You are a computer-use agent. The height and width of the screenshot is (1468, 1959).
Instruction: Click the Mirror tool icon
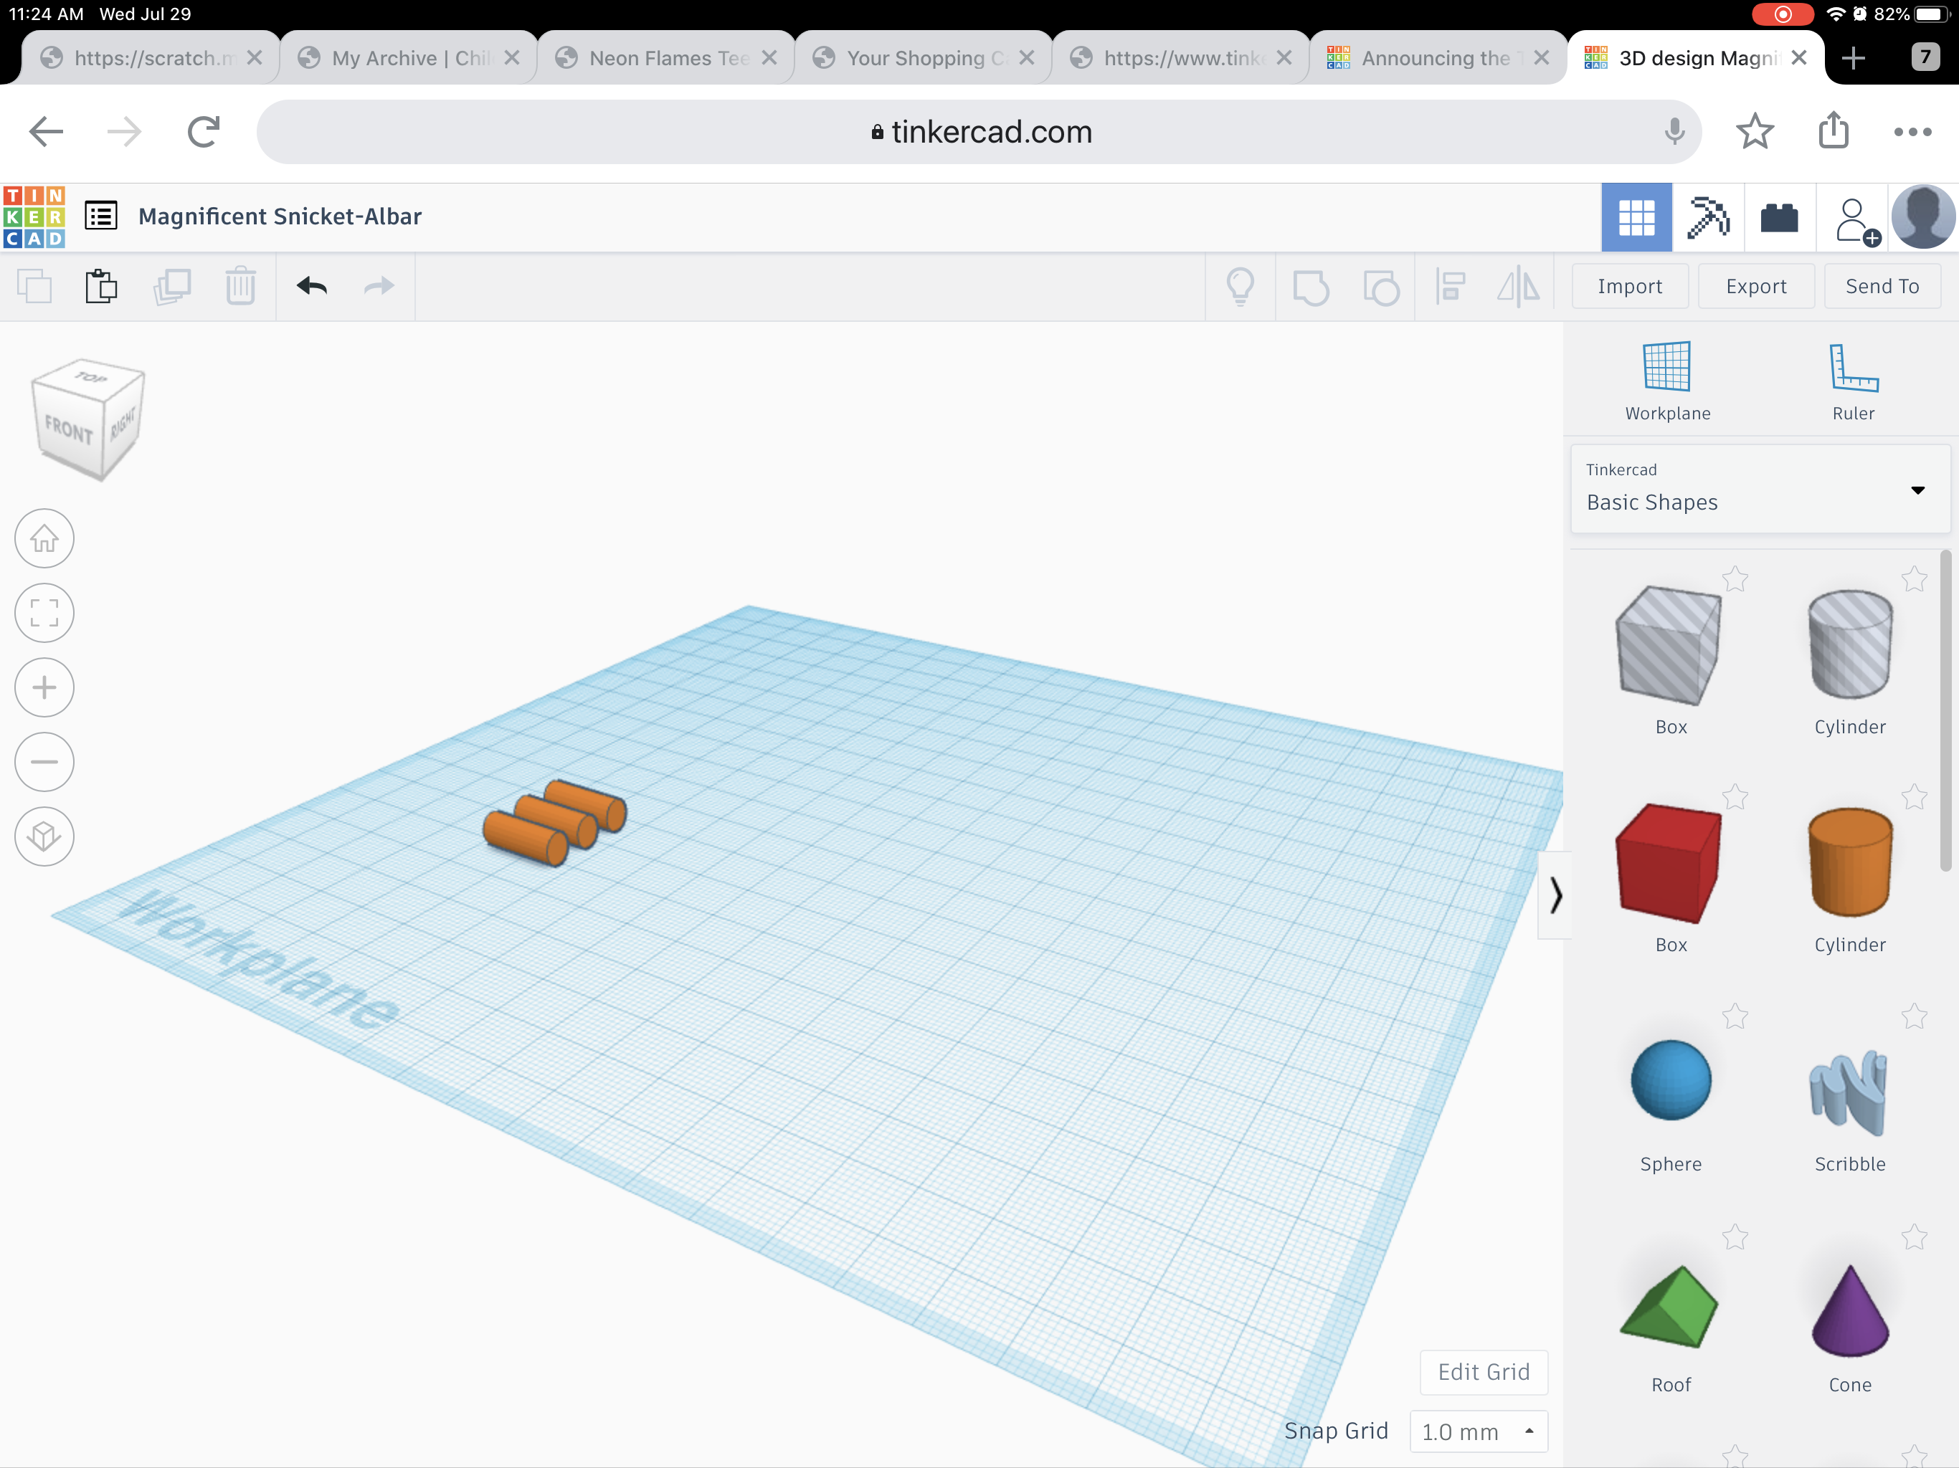coord(1519,287)
